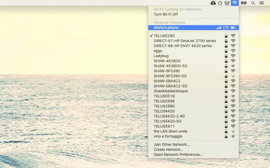The image size is (270, 168).
Task: Join the Ladybug network
Action: coord(193,56)
